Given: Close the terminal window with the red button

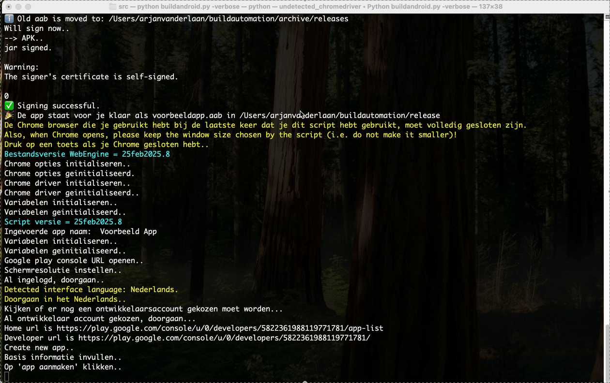Looking at the screenshot, I should [8, 7].
